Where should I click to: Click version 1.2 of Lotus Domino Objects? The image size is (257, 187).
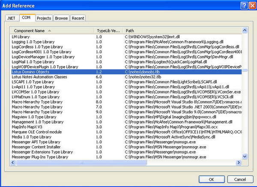[x=99, y=72]
